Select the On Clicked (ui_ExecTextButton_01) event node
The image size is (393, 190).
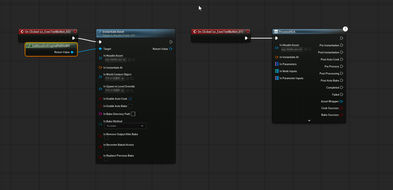point(220,32)
